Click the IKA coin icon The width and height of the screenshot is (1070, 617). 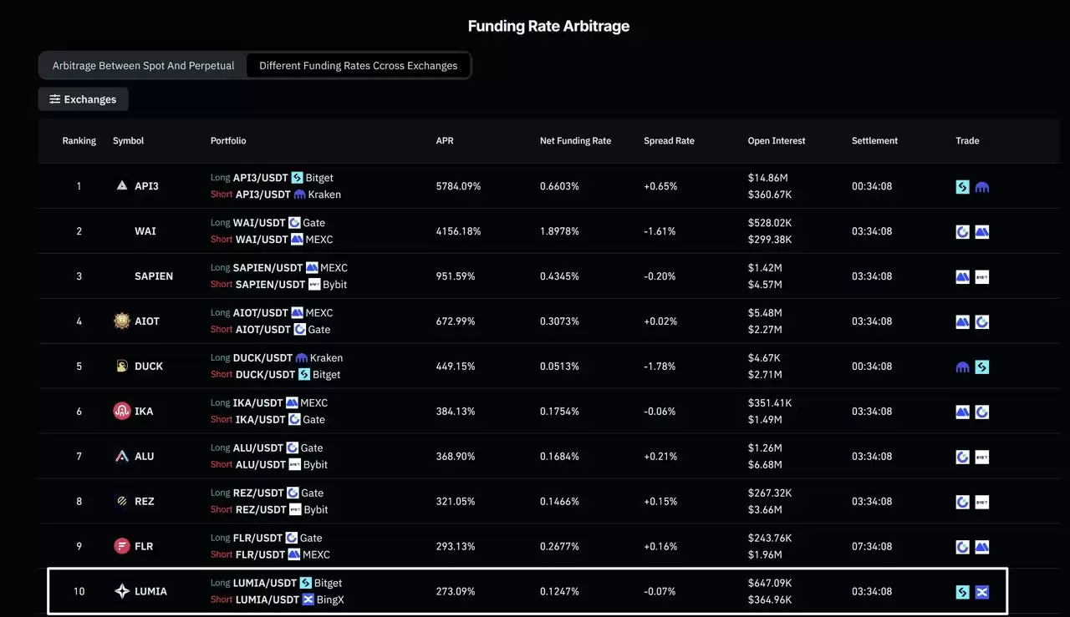point(122,412)
